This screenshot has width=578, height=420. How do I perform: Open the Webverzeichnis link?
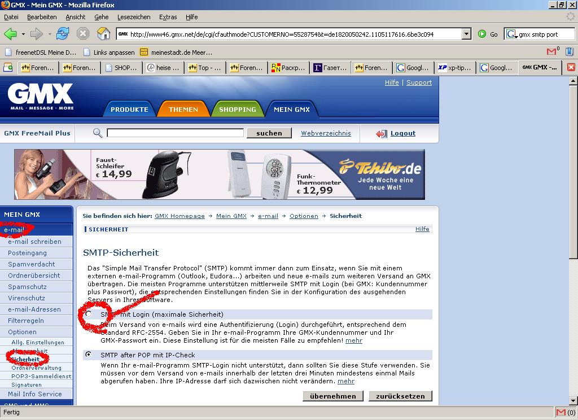(x=326, y=133)
